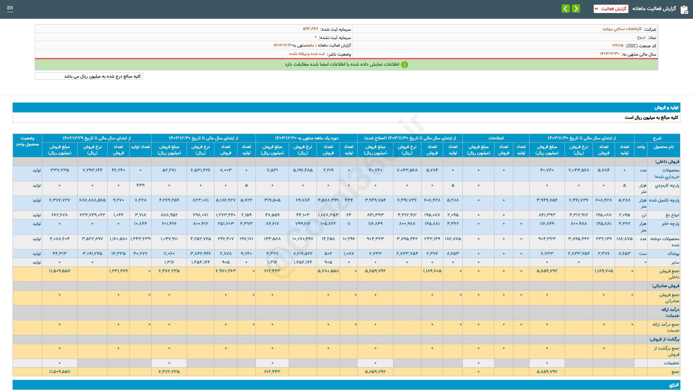Click the ISIC code value '۱۷۱۱۰۵'
693x390 pixels.
click(618, 45)
